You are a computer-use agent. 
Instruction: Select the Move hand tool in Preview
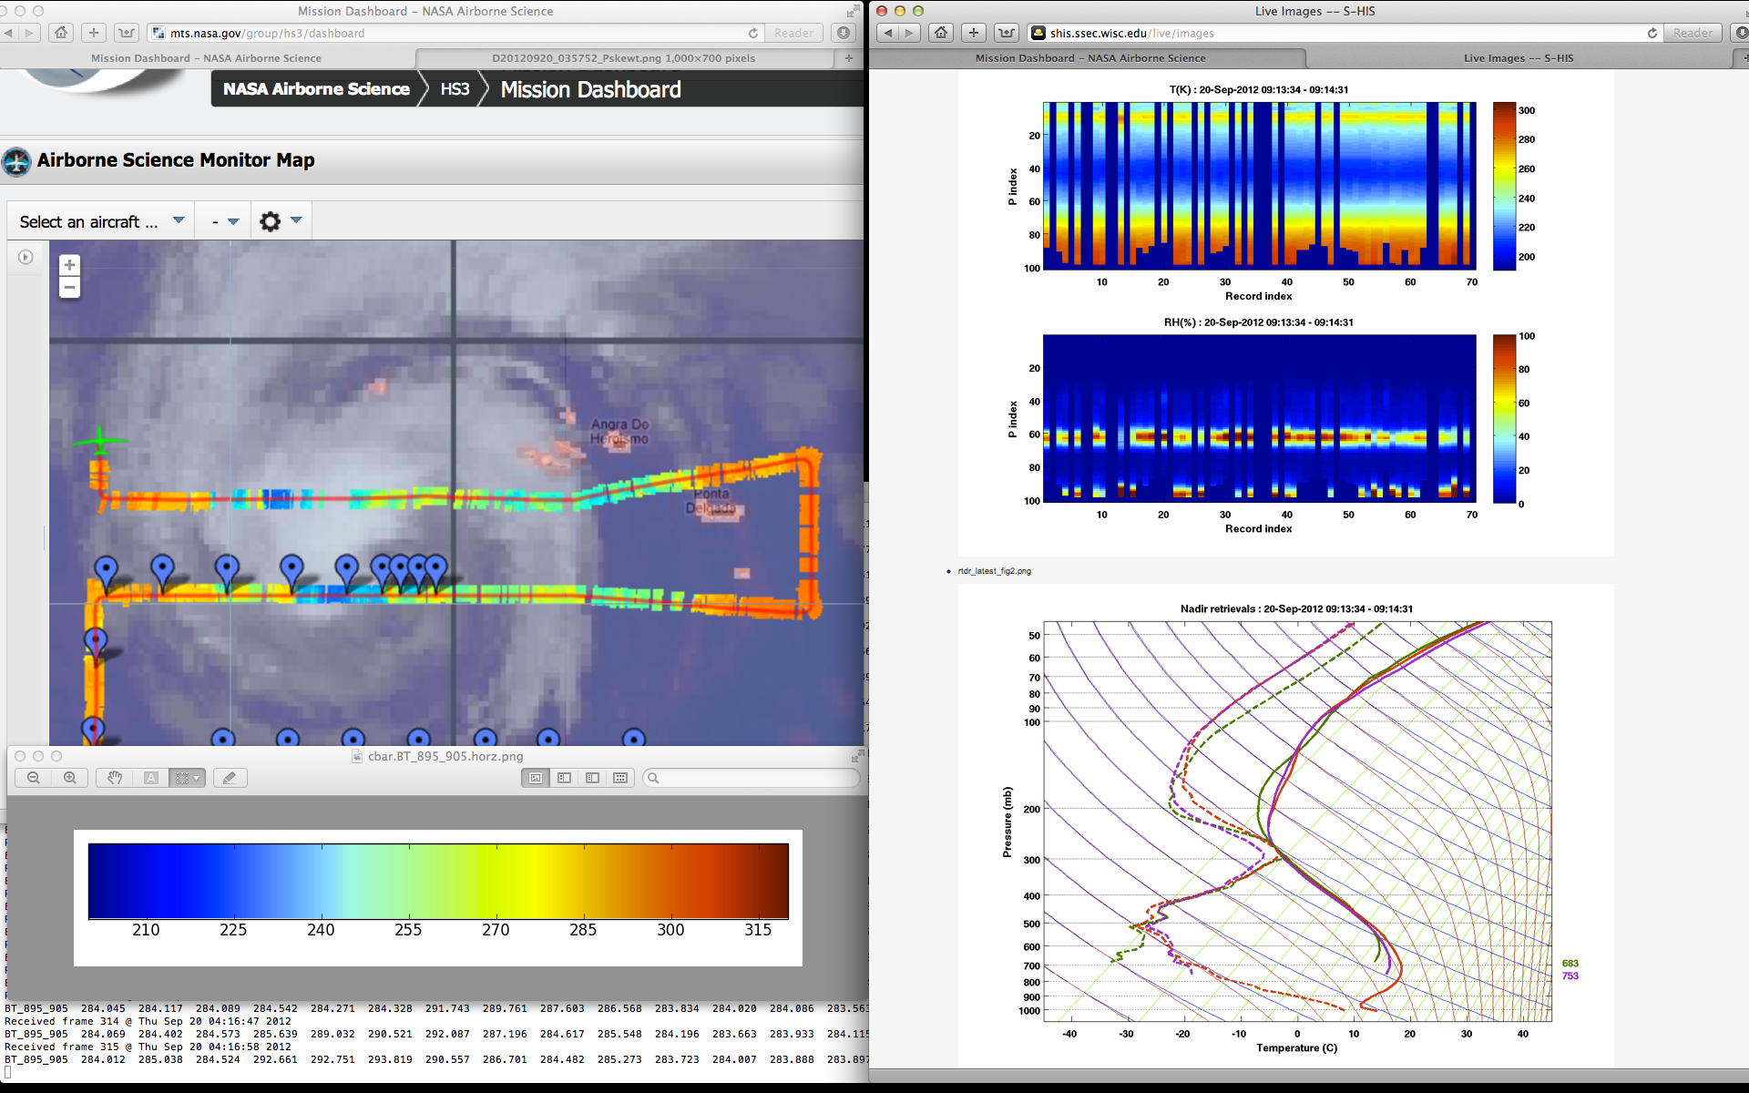[115, 778]
